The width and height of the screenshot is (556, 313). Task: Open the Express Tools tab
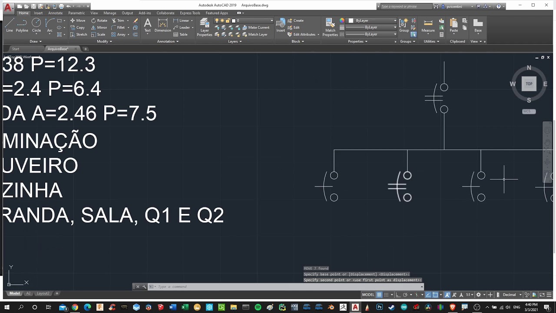pyautogui.click(x=190, y=13)
